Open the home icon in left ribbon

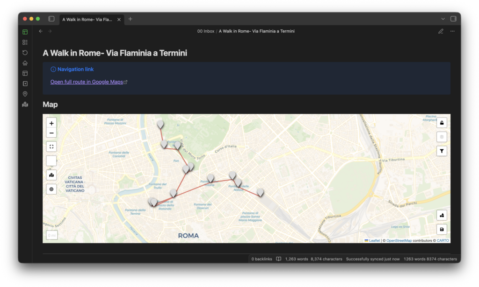click(25, 63)
